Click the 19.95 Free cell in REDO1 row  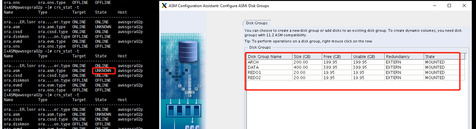tap(337, 72)
